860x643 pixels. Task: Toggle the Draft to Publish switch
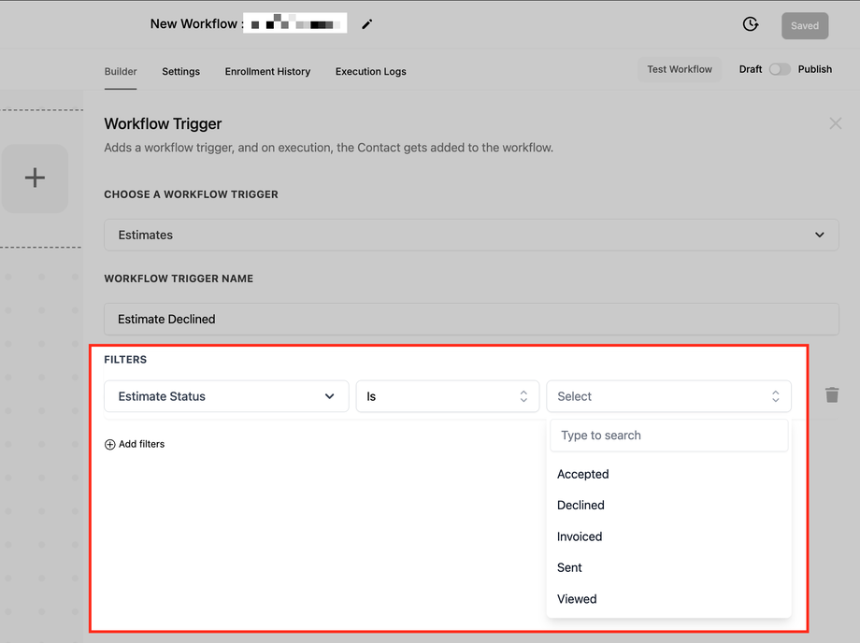[x=780, y=69]
